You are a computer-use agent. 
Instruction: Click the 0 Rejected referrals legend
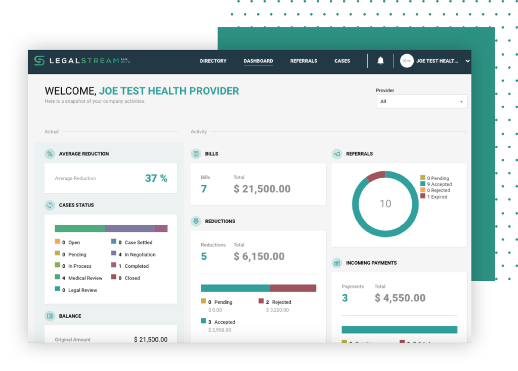pyautogui.click(x=435, y=190)
